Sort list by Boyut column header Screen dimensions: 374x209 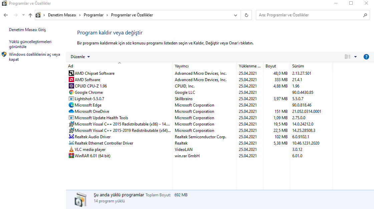[271, 66]
